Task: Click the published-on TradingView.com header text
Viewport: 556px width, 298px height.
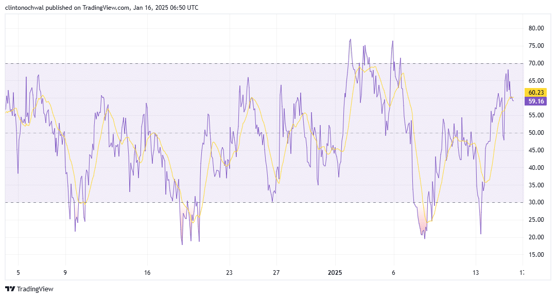Action: coord(102,7)
